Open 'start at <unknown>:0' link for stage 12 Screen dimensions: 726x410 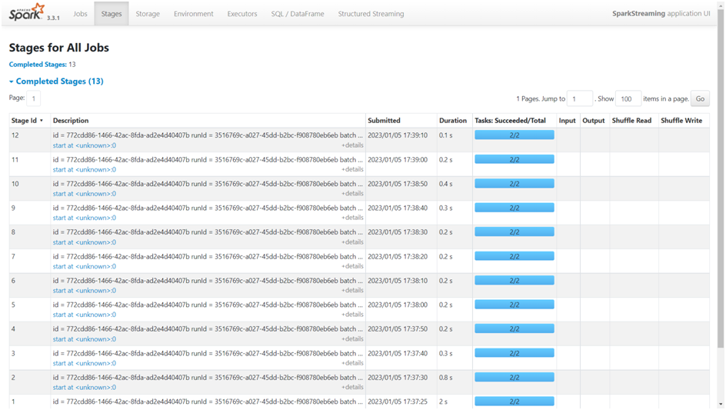[85, 145]
